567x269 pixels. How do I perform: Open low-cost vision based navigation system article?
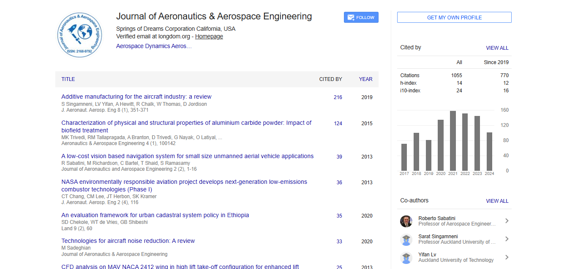(x=188, y=156)
